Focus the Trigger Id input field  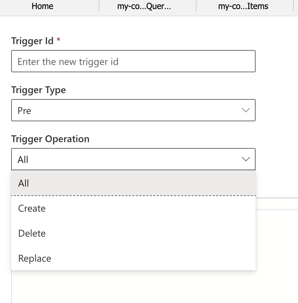pos(133,61)
